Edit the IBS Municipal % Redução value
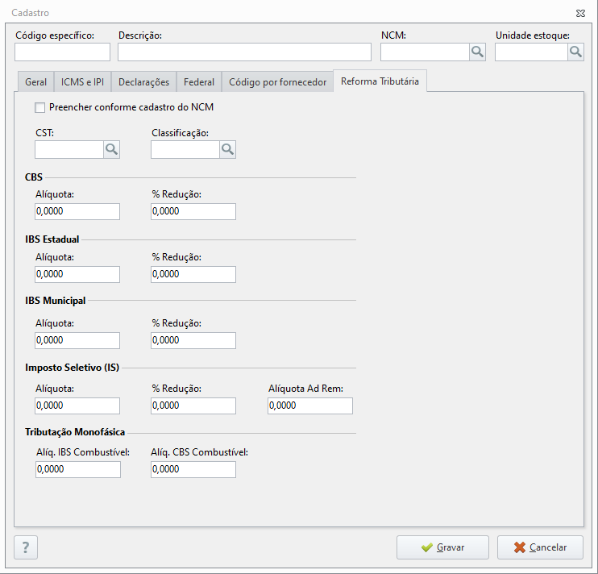Screen dimensions: 598x574 193,340
